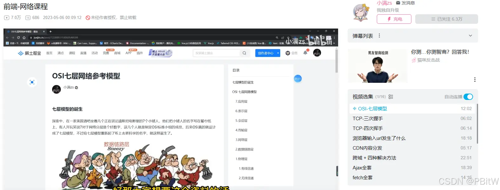Click the juejin.cn address bar
Image resolution: width=500 pixels, height=190 pixels.
(x=152, y=37)
